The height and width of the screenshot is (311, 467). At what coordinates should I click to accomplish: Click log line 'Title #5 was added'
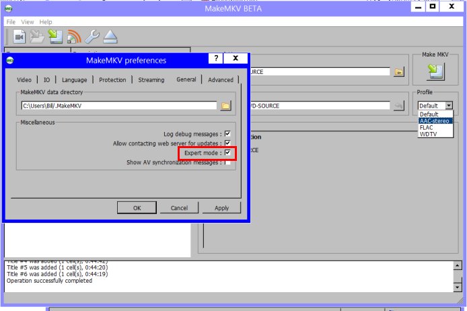57,267
